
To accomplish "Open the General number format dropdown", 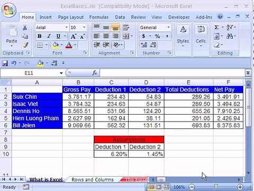I will pyautogui.click(x=168, y=28).
